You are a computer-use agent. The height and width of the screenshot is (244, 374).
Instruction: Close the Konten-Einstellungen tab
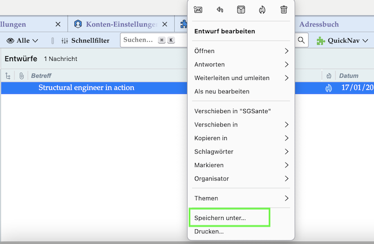point(165,25)
